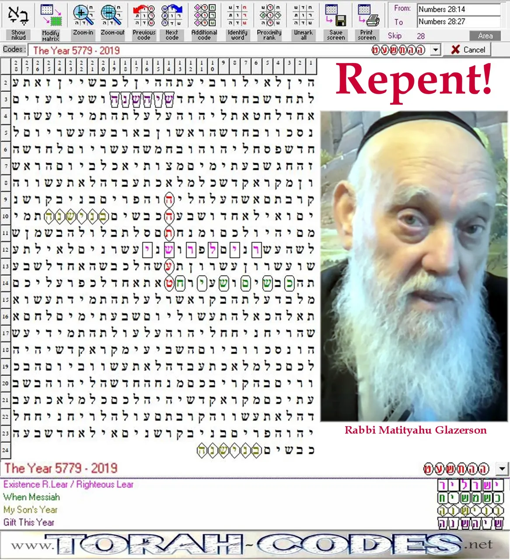
Task: Click row number 2 in the matrix
Action: point(6,82)
